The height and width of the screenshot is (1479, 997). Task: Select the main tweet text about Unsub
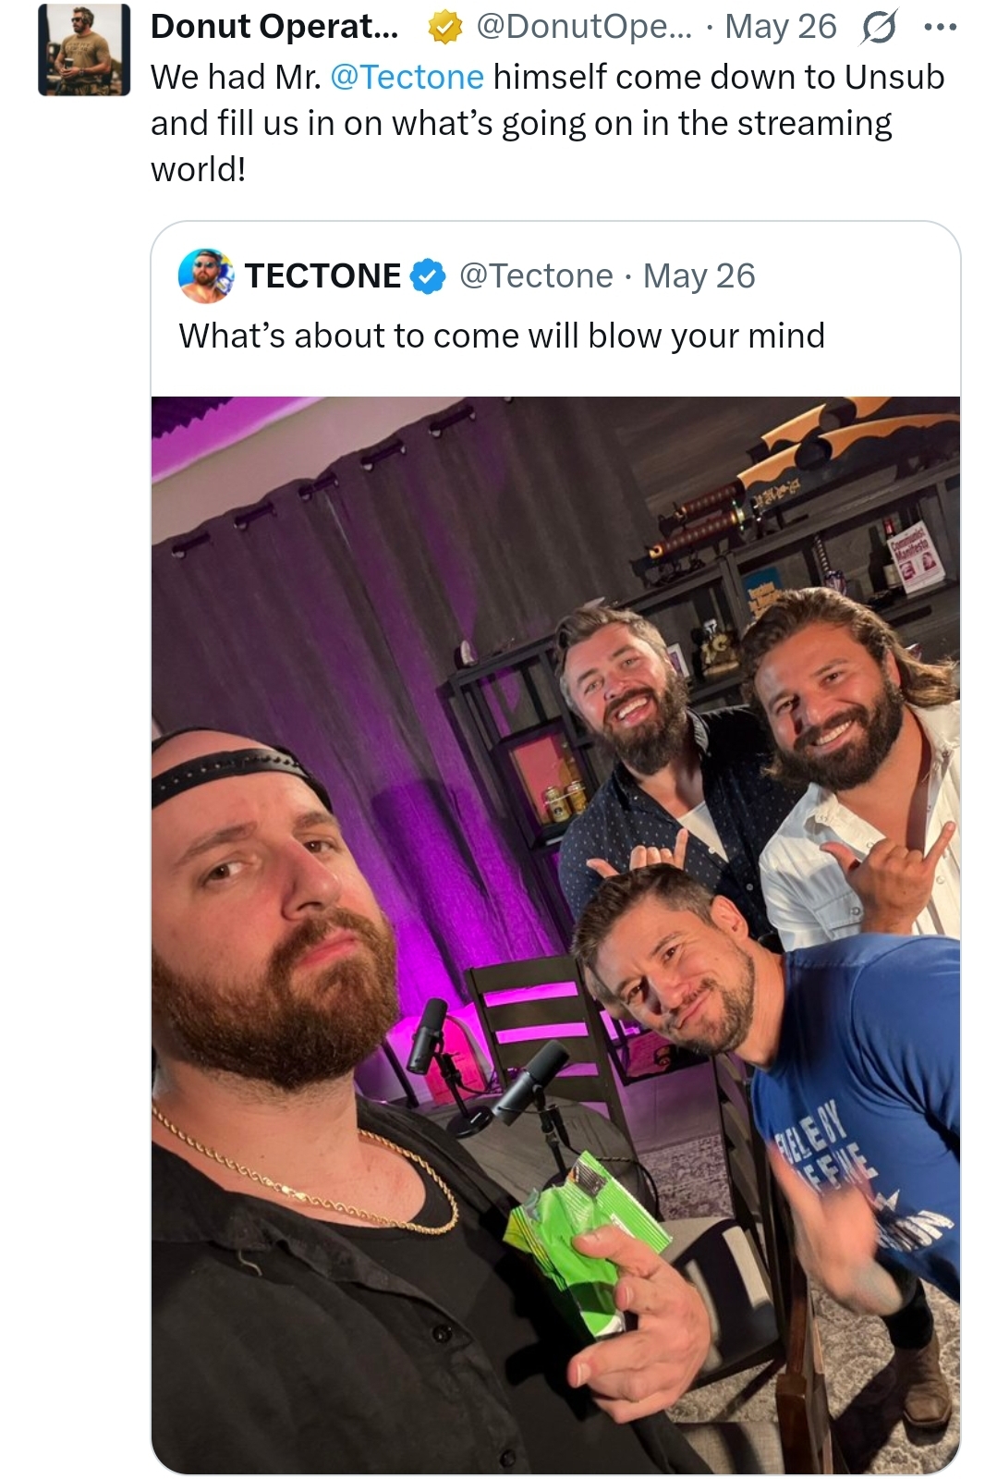pyautogui.click(x=548, y=123)
